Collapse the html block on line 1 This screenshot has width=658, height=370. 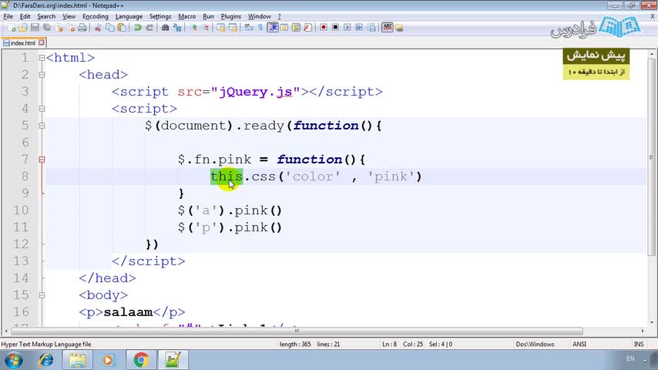(x=42, y=58)
